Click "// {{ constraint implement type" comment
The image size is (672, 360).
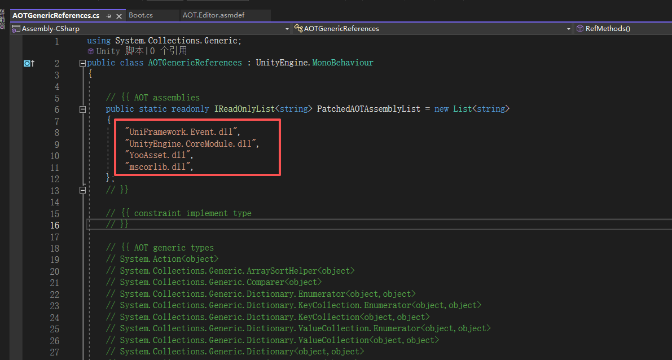pos(179,213)
